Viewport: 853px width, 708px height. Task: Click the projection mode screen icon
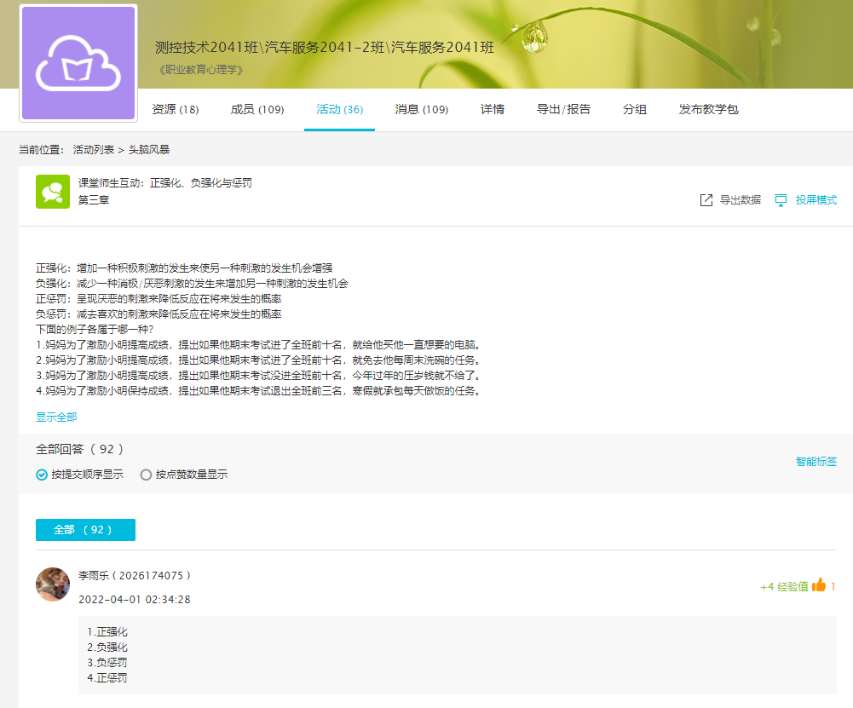pyautogui.click(x=781, y=200)
